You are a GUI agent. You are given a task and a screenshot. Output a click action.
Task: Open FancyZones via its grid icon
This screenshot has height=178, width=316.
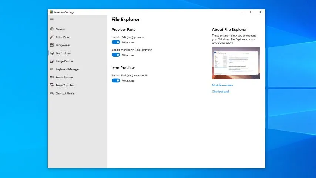coord(52,45)
